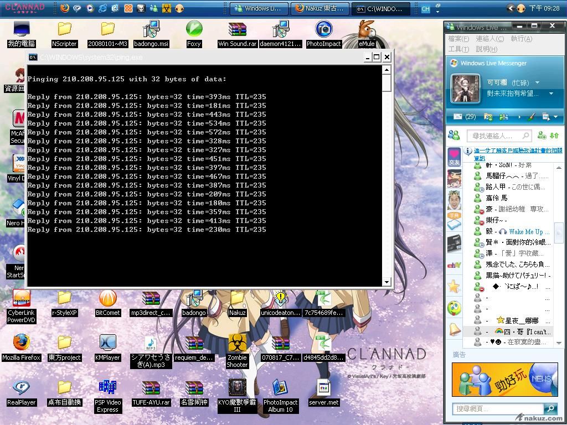Image resolution: width=567 pixels, height=425 pixels.
Task: Open the eMule desktop icon
Action: click(x=367, y=34)
